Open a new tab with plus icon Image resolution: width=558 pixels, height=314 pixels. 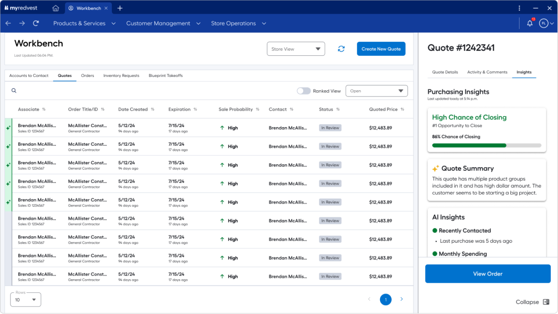pos(120,8)
